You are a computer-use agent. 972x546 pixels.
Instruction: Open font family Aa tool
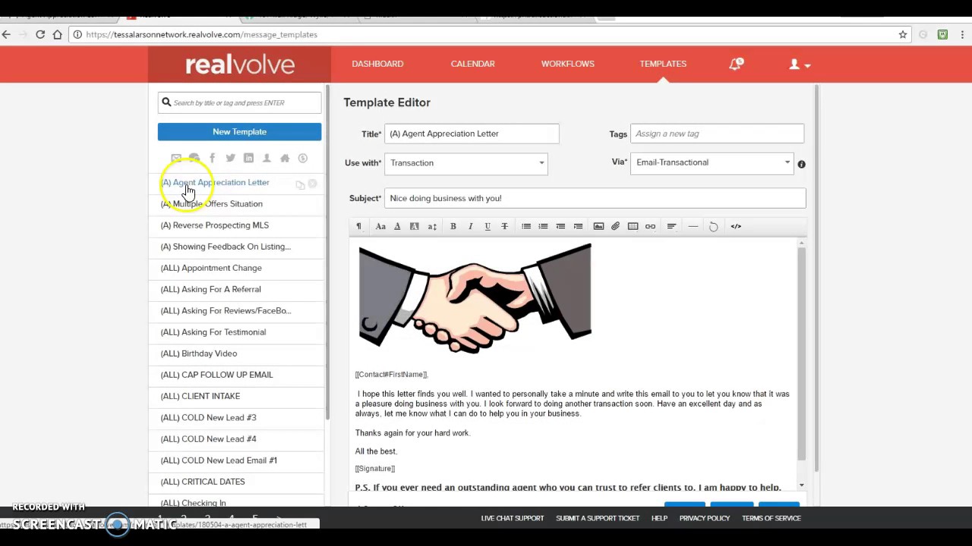point(380,226)
